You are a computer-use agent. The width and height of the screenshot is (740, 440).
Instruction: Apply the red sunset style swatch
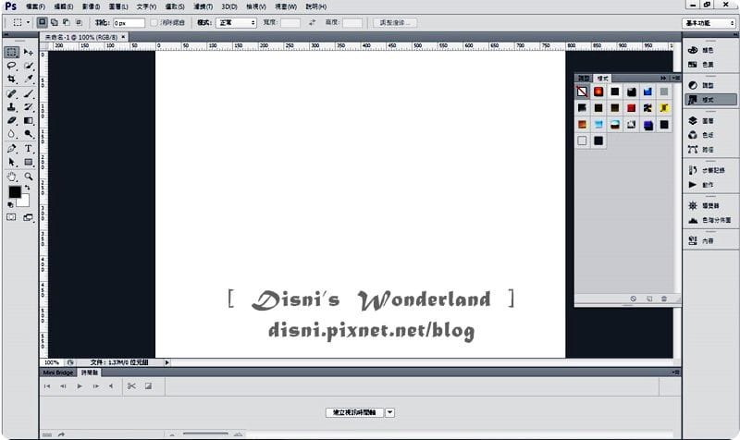pos(598,92)
